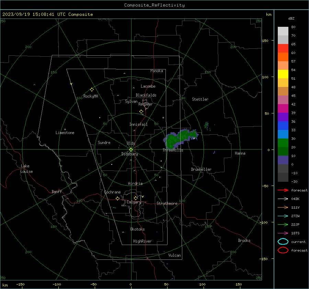
Task: Click the Blackfalds town label
Action: (x=146, y=95)
